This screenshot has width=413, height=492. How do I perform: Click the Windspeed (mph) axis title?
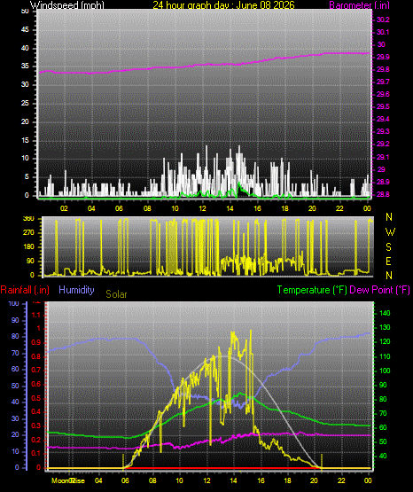[x=67, y=4]
